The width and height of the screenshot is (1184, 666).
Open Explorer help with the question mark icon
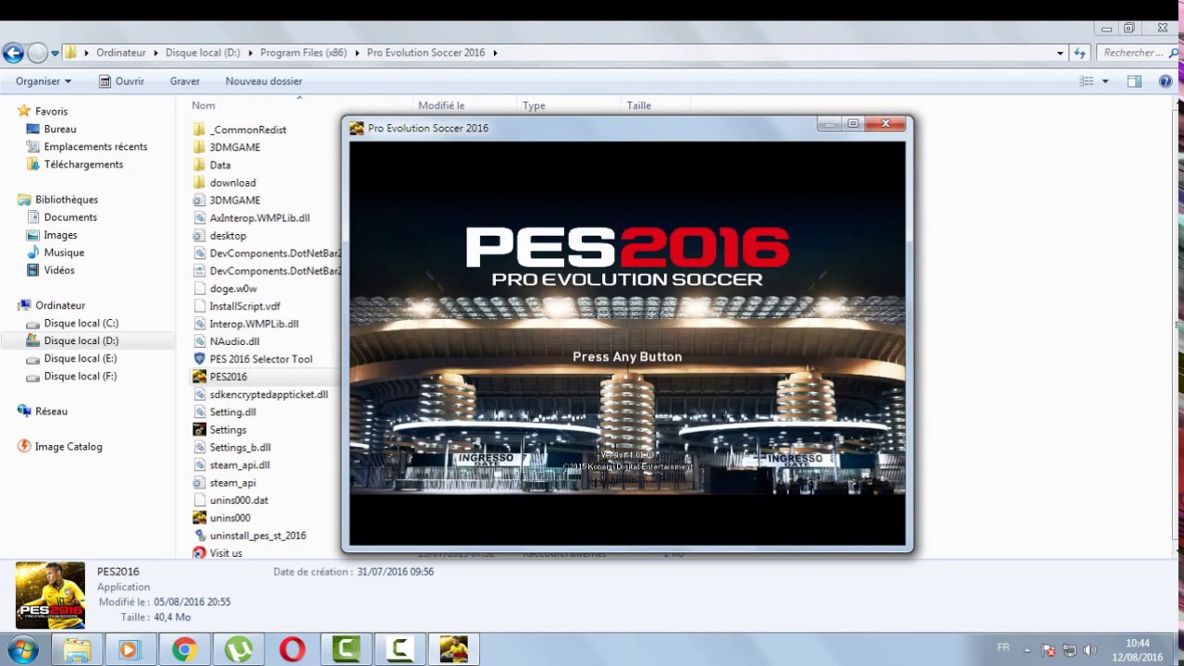(1165, 81)
